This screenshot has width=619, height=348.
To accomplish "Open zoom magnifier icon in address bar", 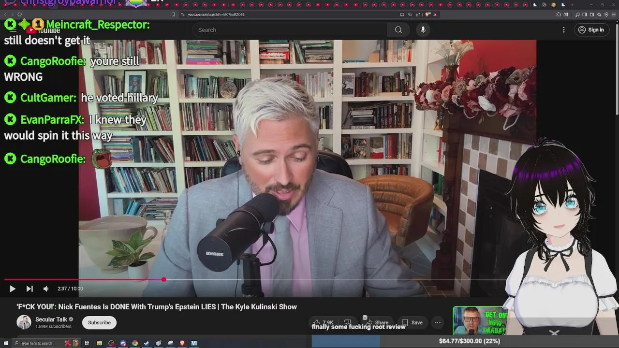I will [x=410, y=14].
